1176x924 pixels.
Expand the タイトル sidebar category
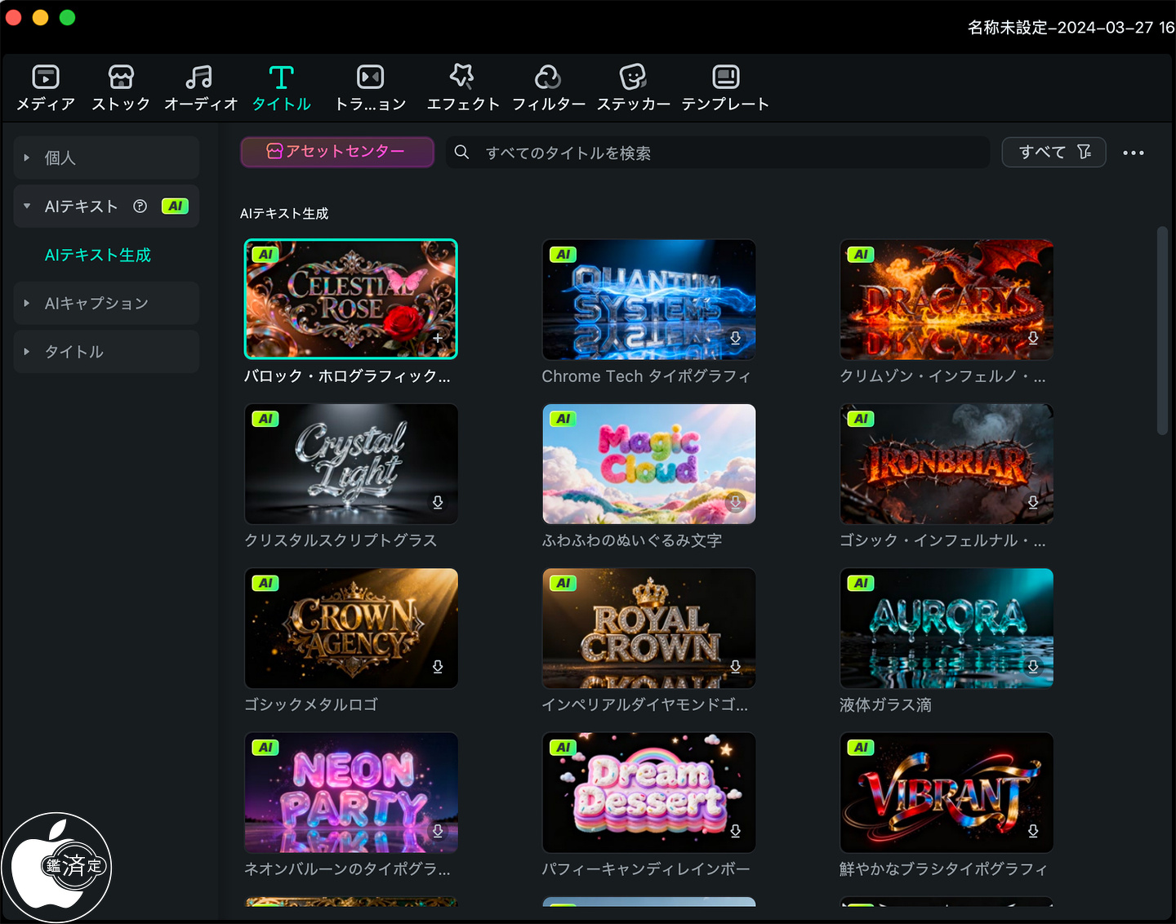[x=27, y=352]
